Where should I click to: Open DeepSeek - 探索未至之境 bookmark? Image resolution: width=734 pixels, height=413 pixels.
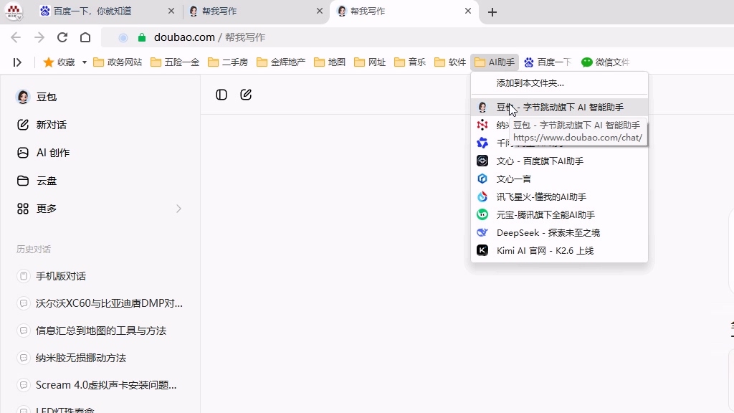(x=559, y=233)
